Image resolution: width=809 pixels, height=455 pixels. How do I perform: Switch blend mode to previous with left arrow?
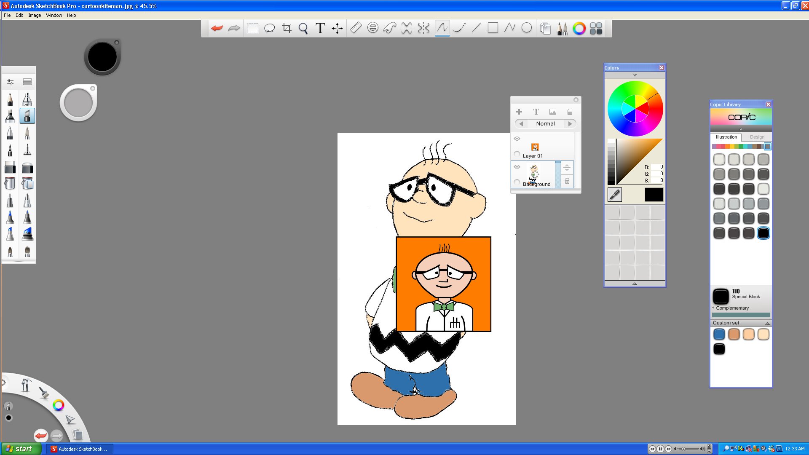521,124
